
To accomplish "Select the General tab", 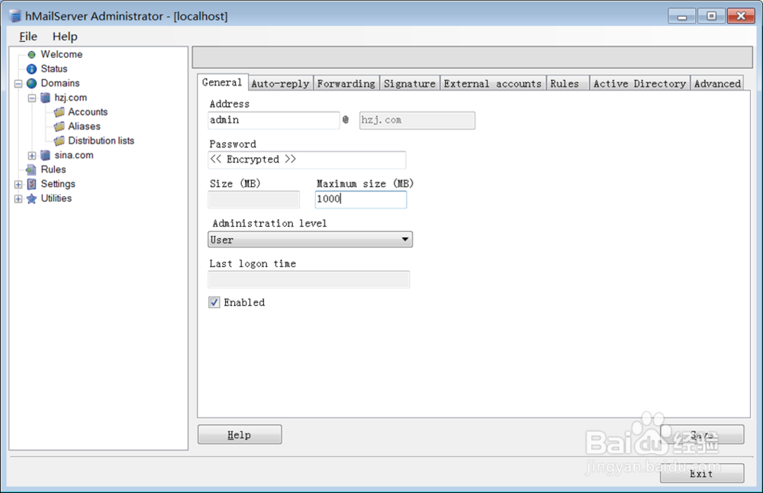I will coord(222,82).
